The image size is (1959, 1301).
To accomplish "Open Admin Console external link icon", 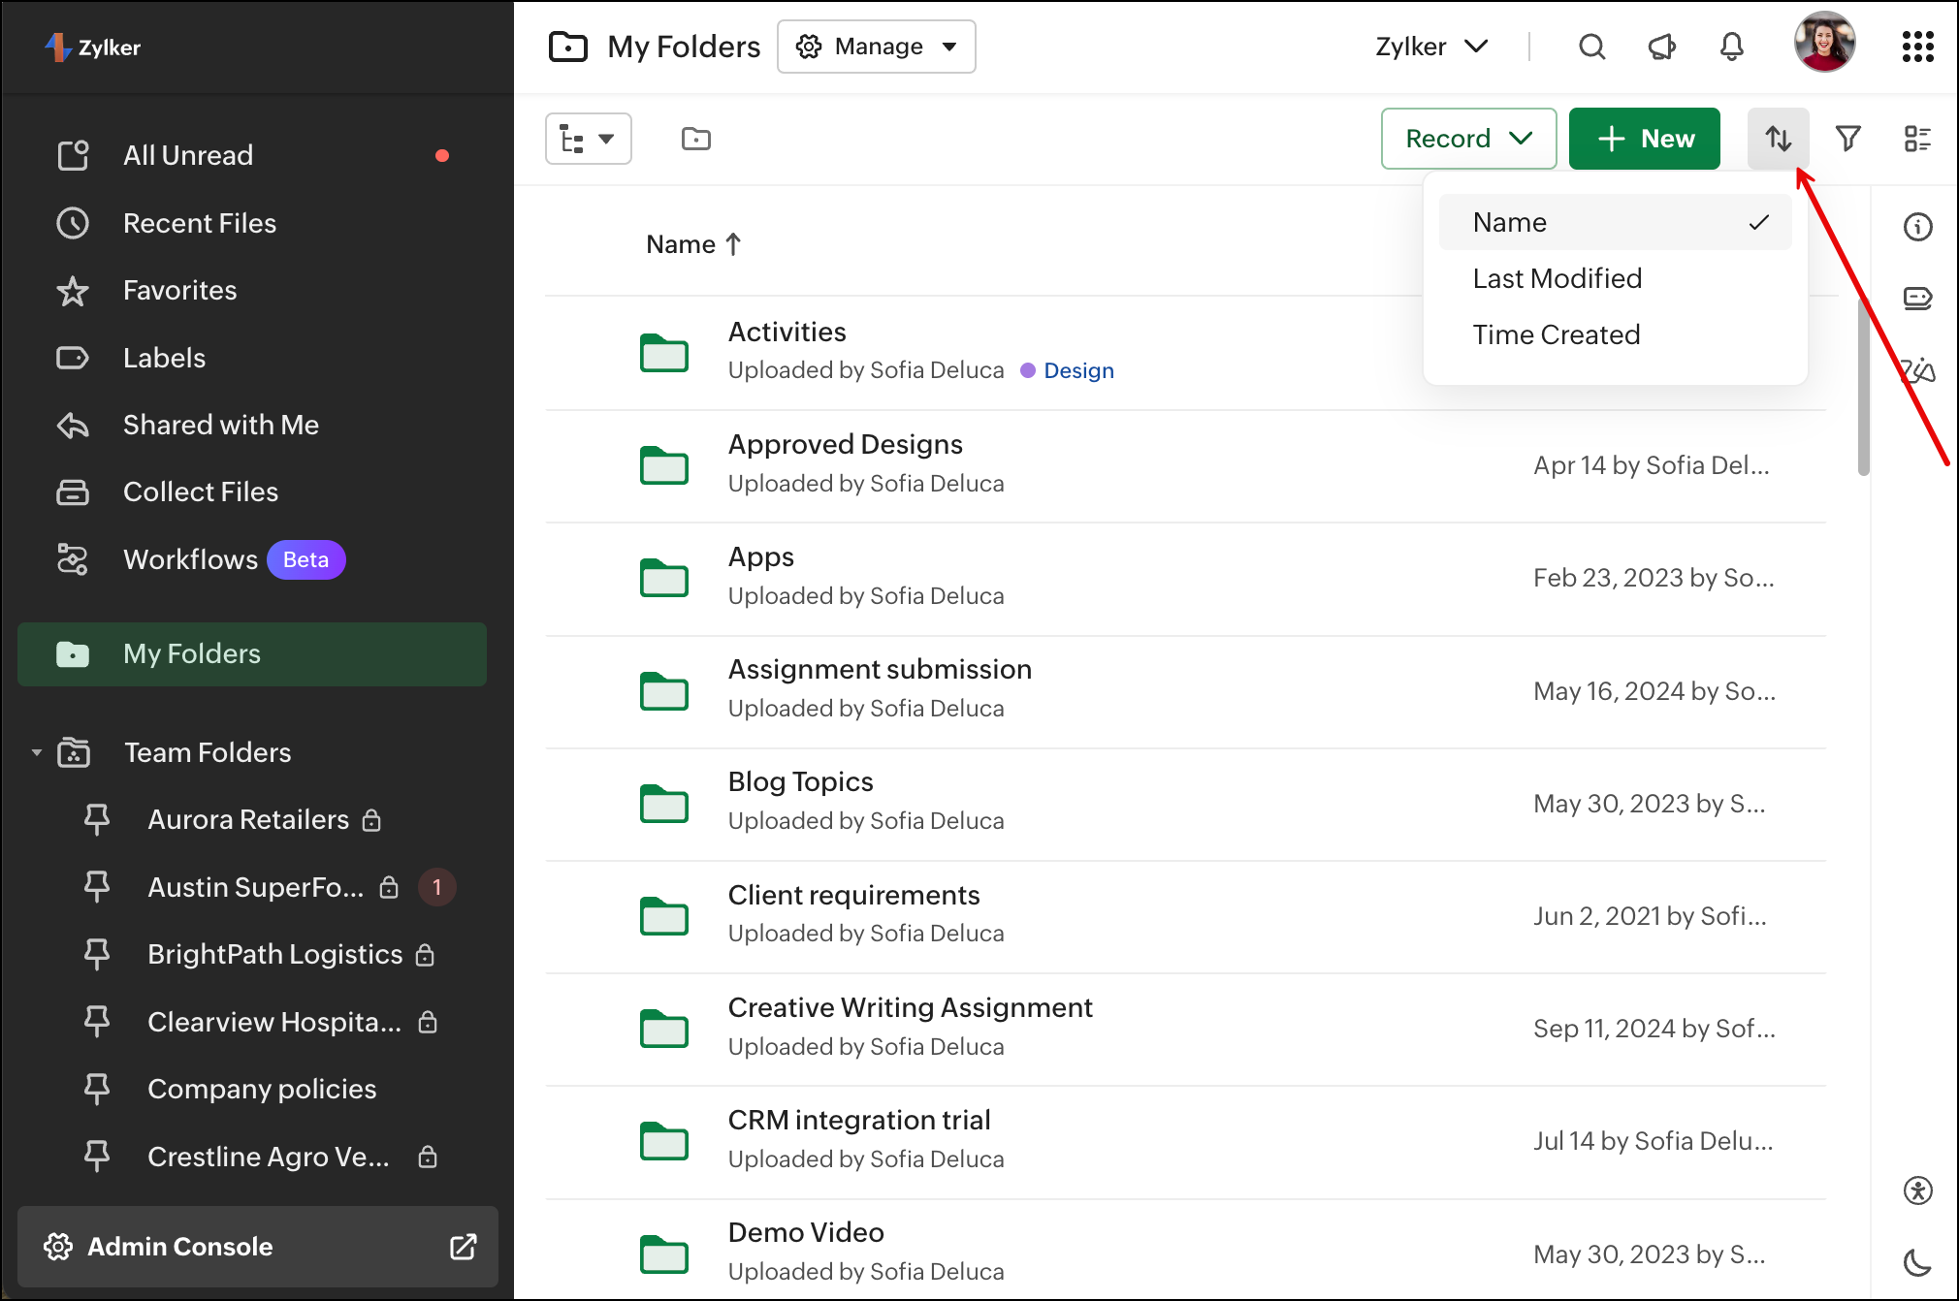I will [464, 1247].
